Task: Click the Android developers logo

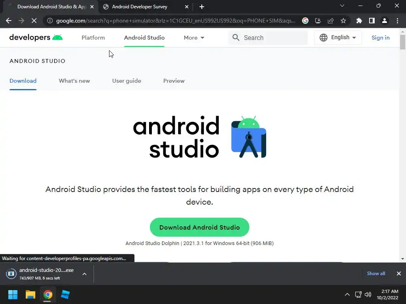Action: tap(36, 38)
